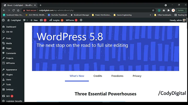
Task: Open Yoast SEO admin bar item
Action: [43, 20]
